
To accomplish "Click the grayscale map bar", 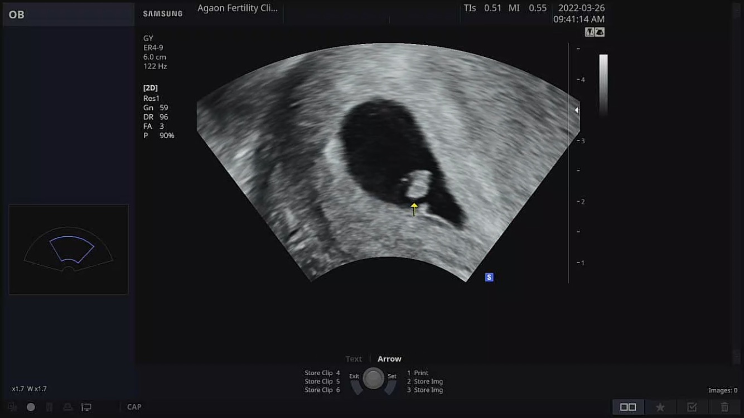I will tap(603, 85).
